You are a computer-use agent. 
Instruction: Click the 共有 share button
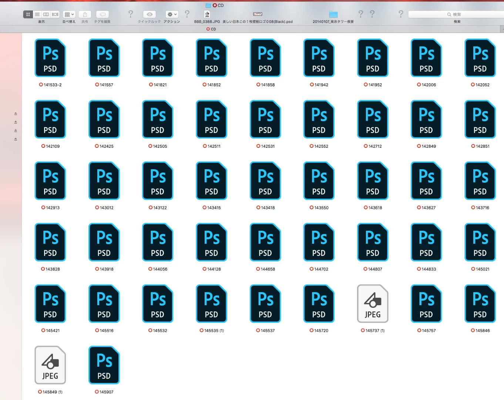(85, 14)
